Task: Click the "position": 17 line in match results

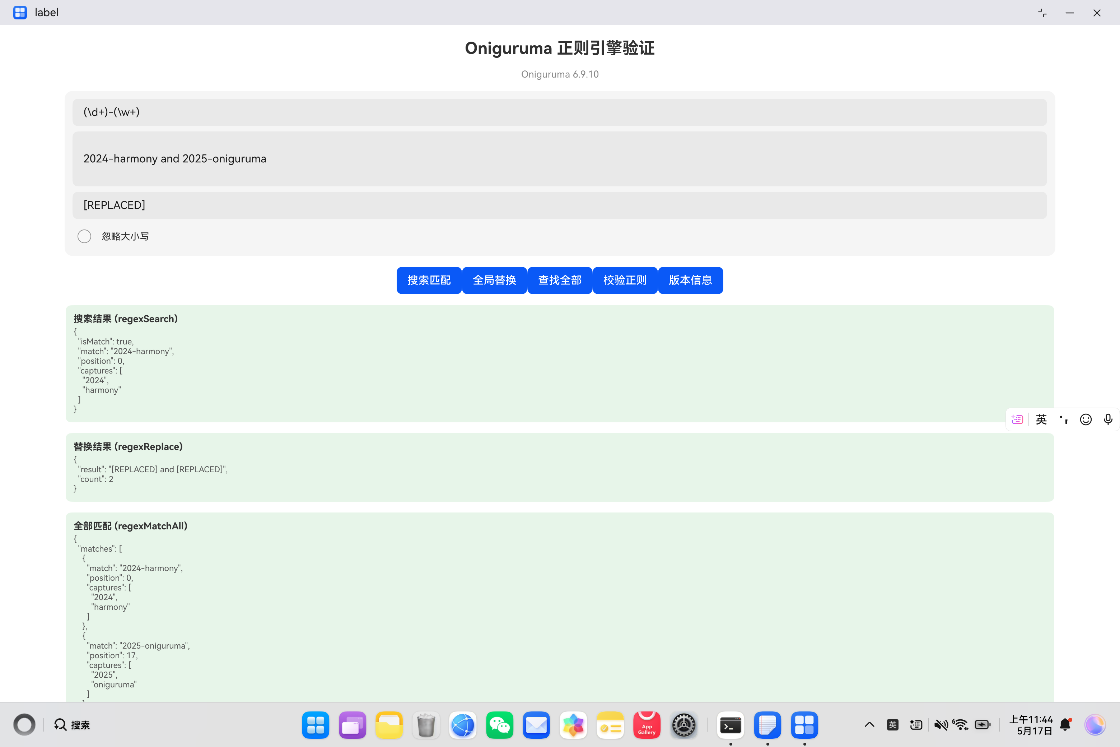Action: pyautogui.click(x=112, y=655)
